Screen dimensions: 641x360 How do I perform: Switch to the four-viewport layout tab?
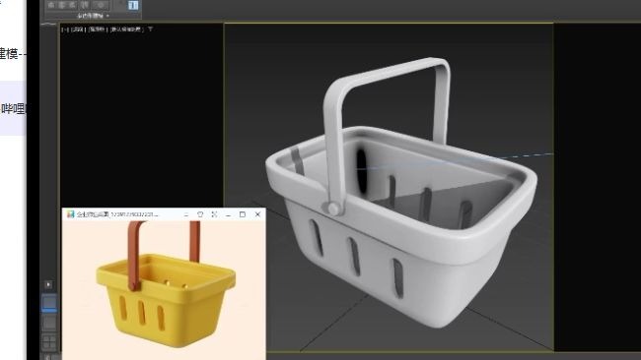[49, 342]
